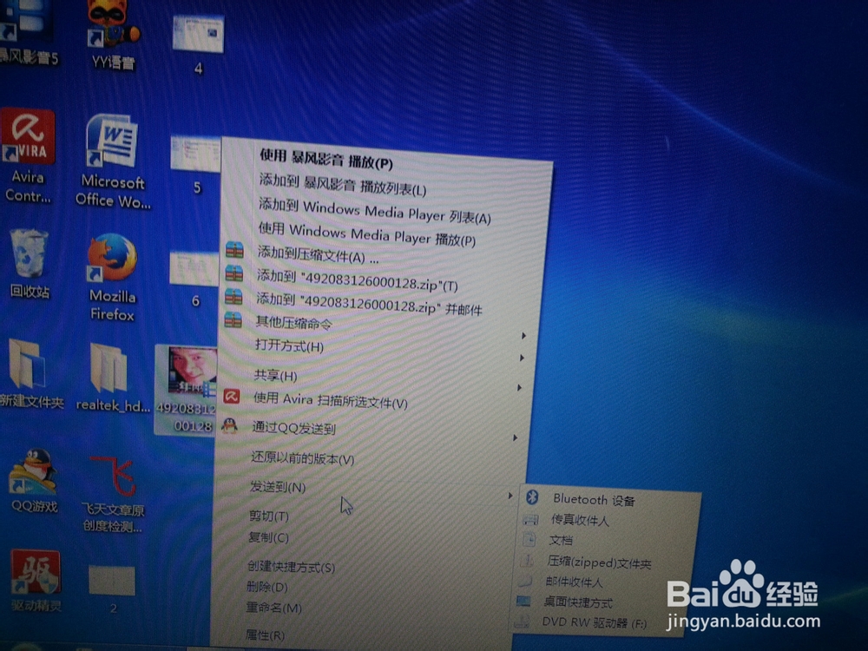Send to 文档
This screenshot has height=651, width=868.
[x=560, y=540]
